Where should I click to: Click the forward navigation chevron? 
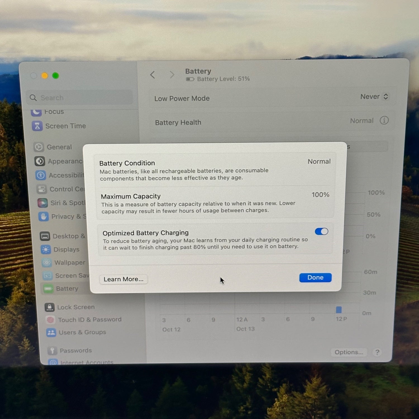click(172, 75)
